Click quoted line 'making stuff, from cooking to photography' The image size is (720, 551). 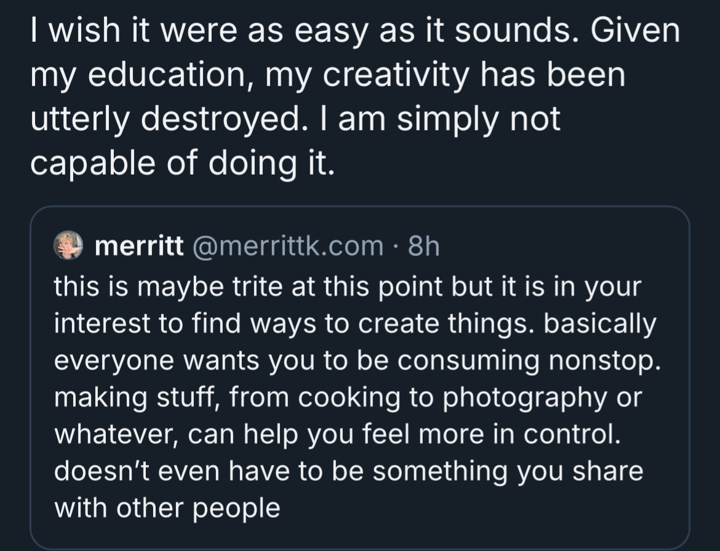tap(348, 398)
